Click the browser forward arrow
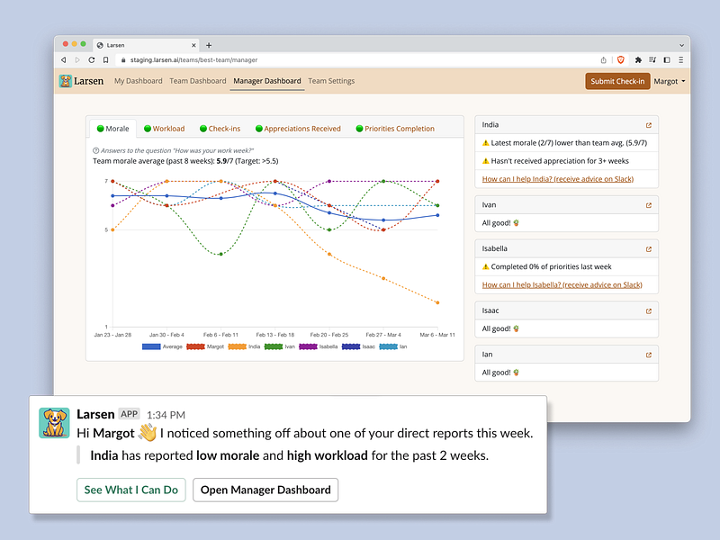 point(77,59)
